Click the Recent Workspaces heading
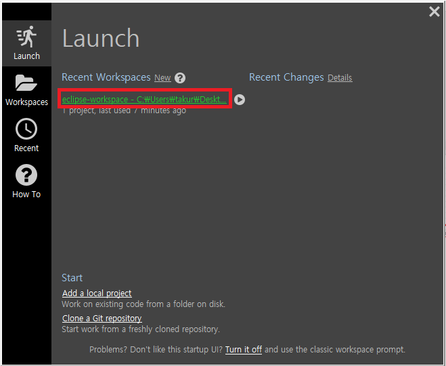The width and height of the screenshot is (446, 366). coord(106,77)
